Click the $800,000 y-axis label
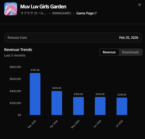The height and width of the screenshot is (139, 145). [x=15, y=67]
